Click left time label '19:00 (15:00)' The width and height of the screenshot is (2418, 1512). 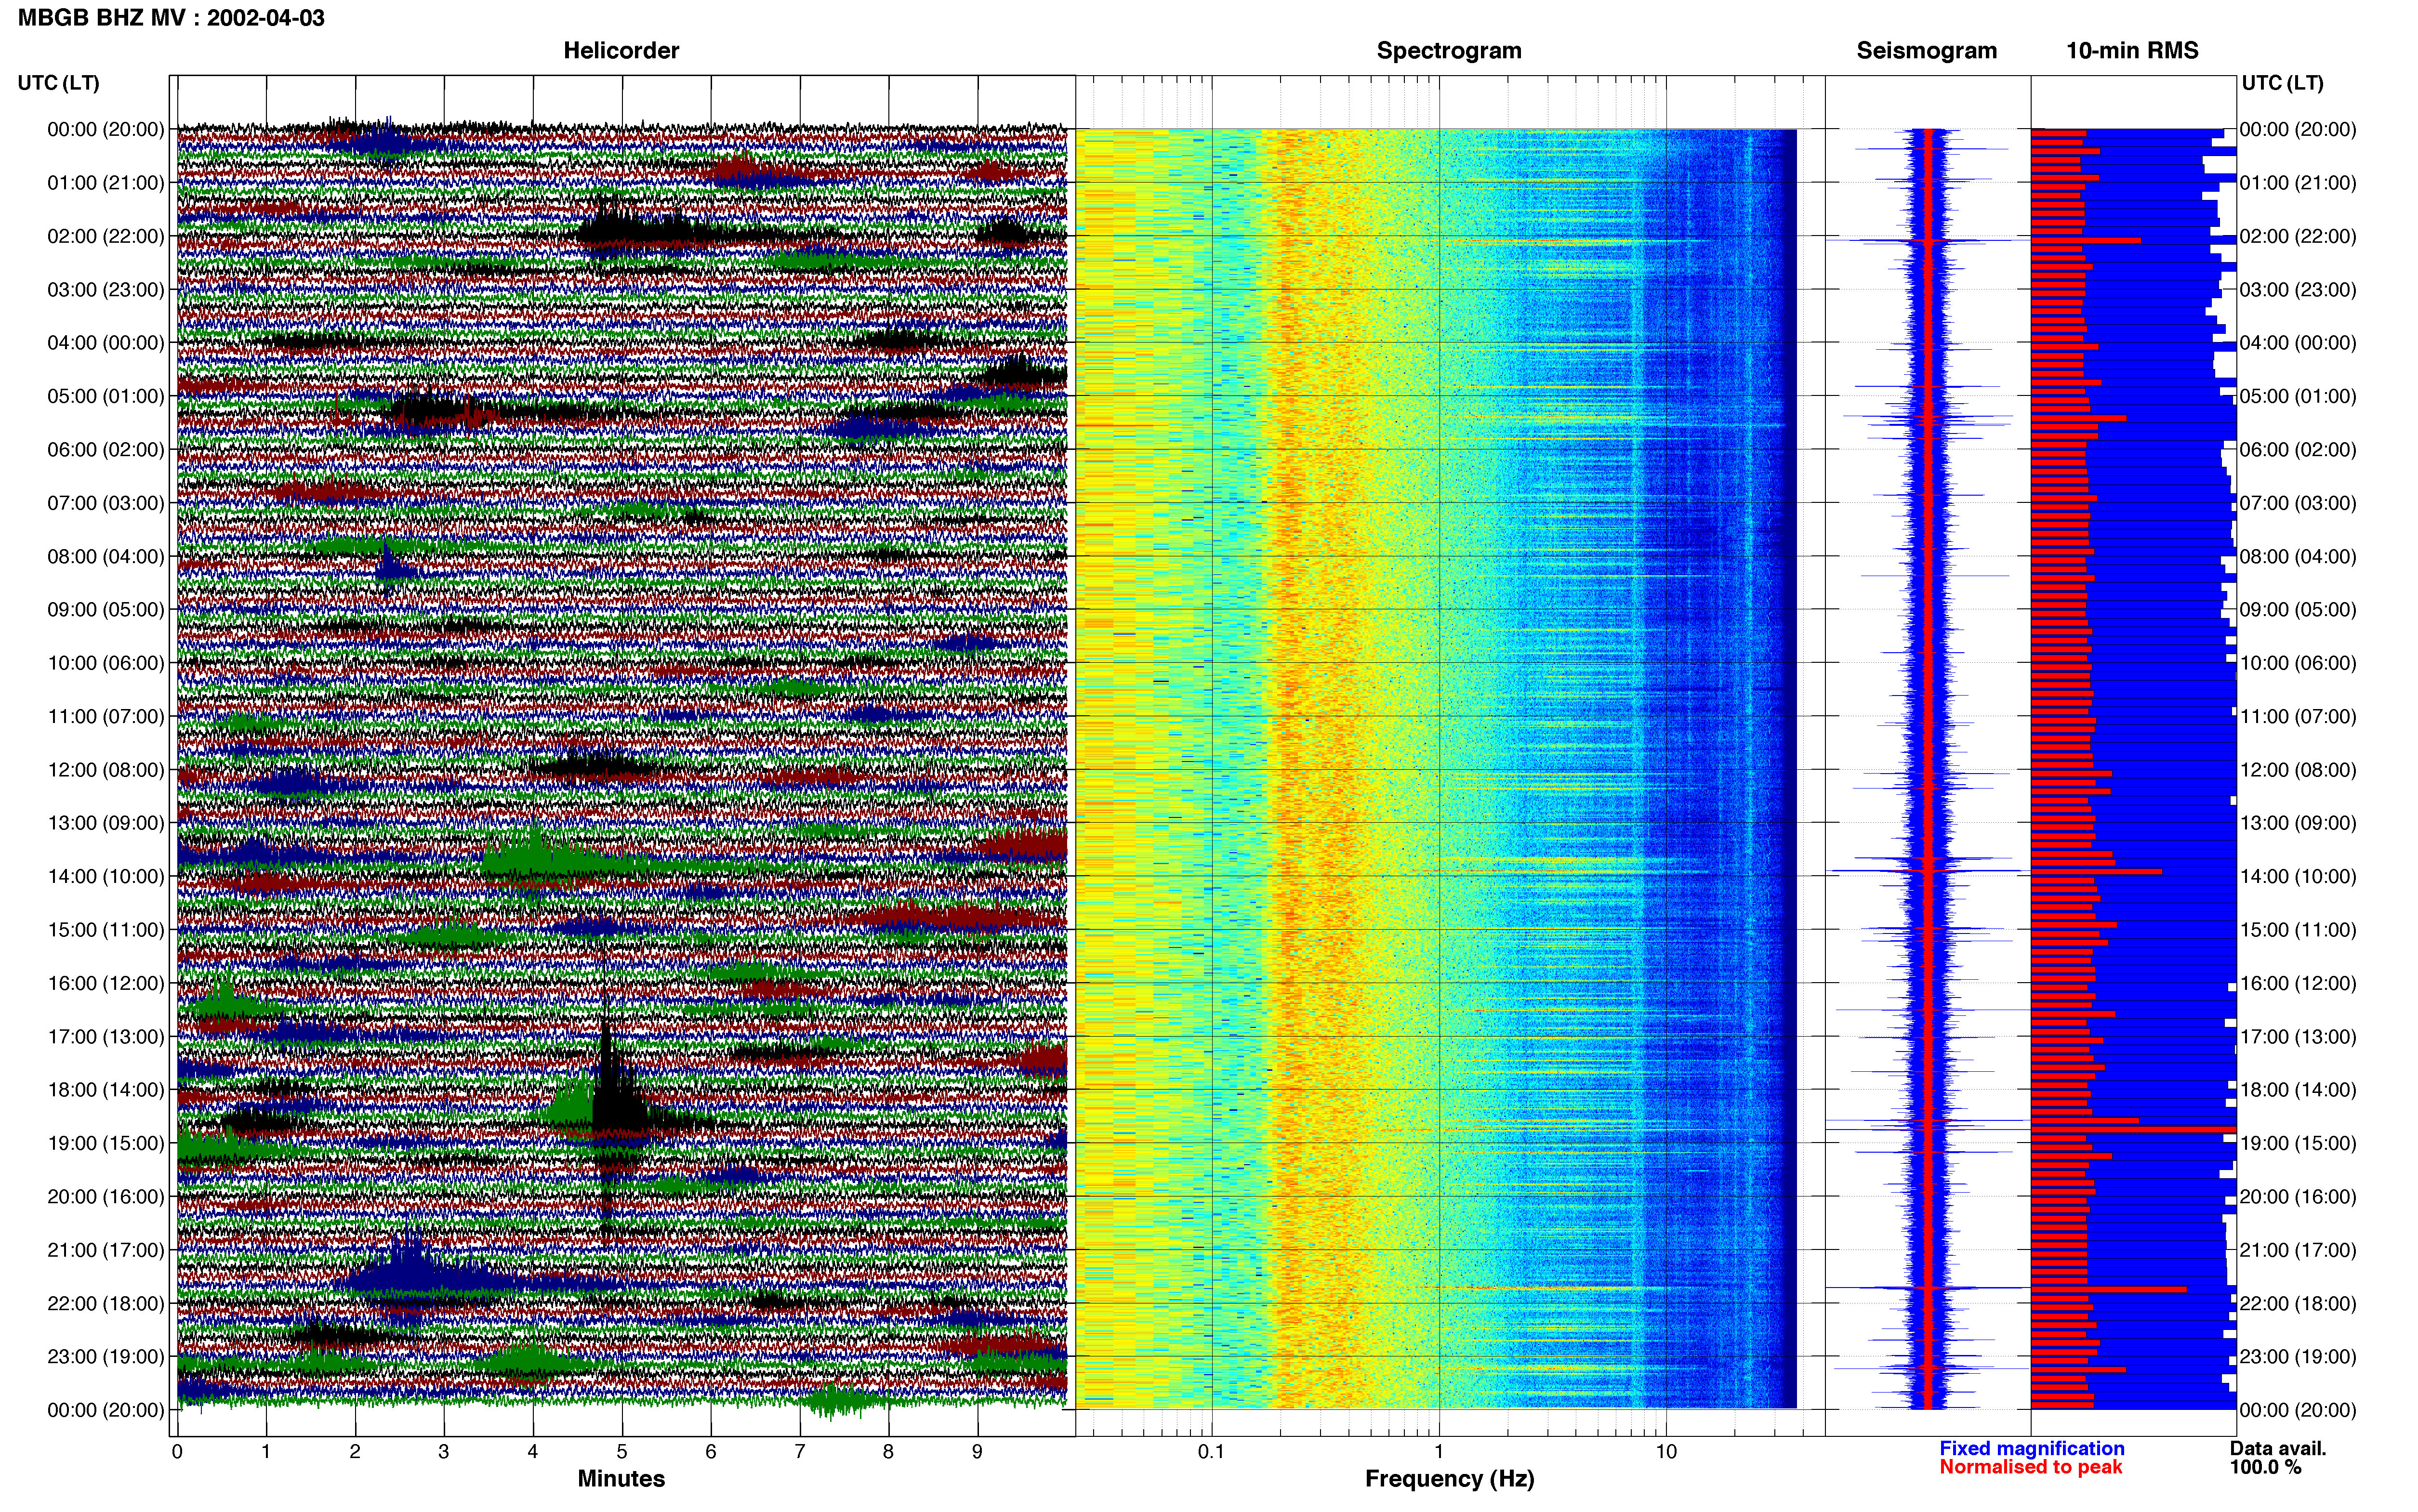pyautogui.click(x=106, y=1143)
